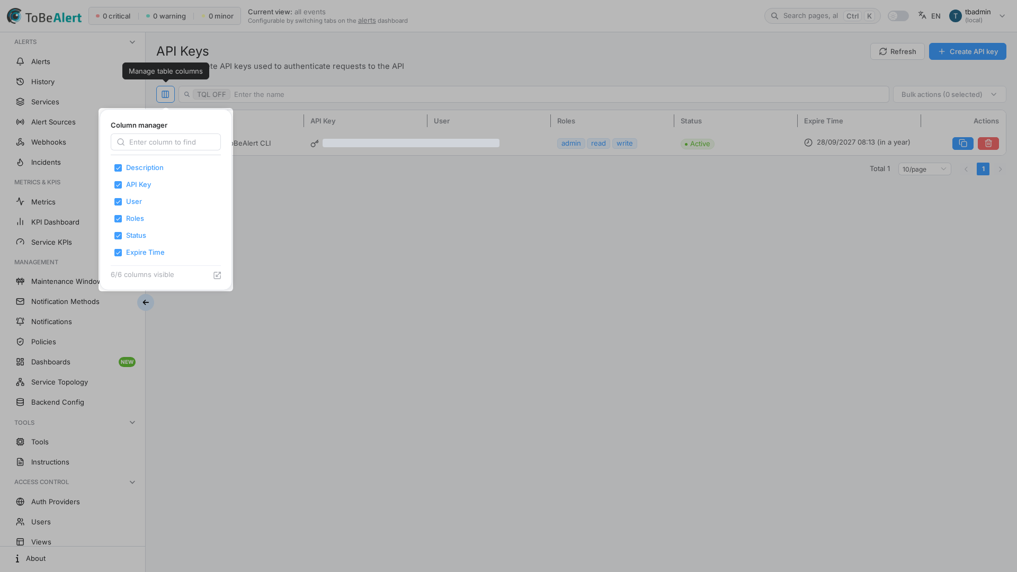Screen dimensions: 1017x572
Task: Open Service Topology icon
Action: [x=20, y=382]
